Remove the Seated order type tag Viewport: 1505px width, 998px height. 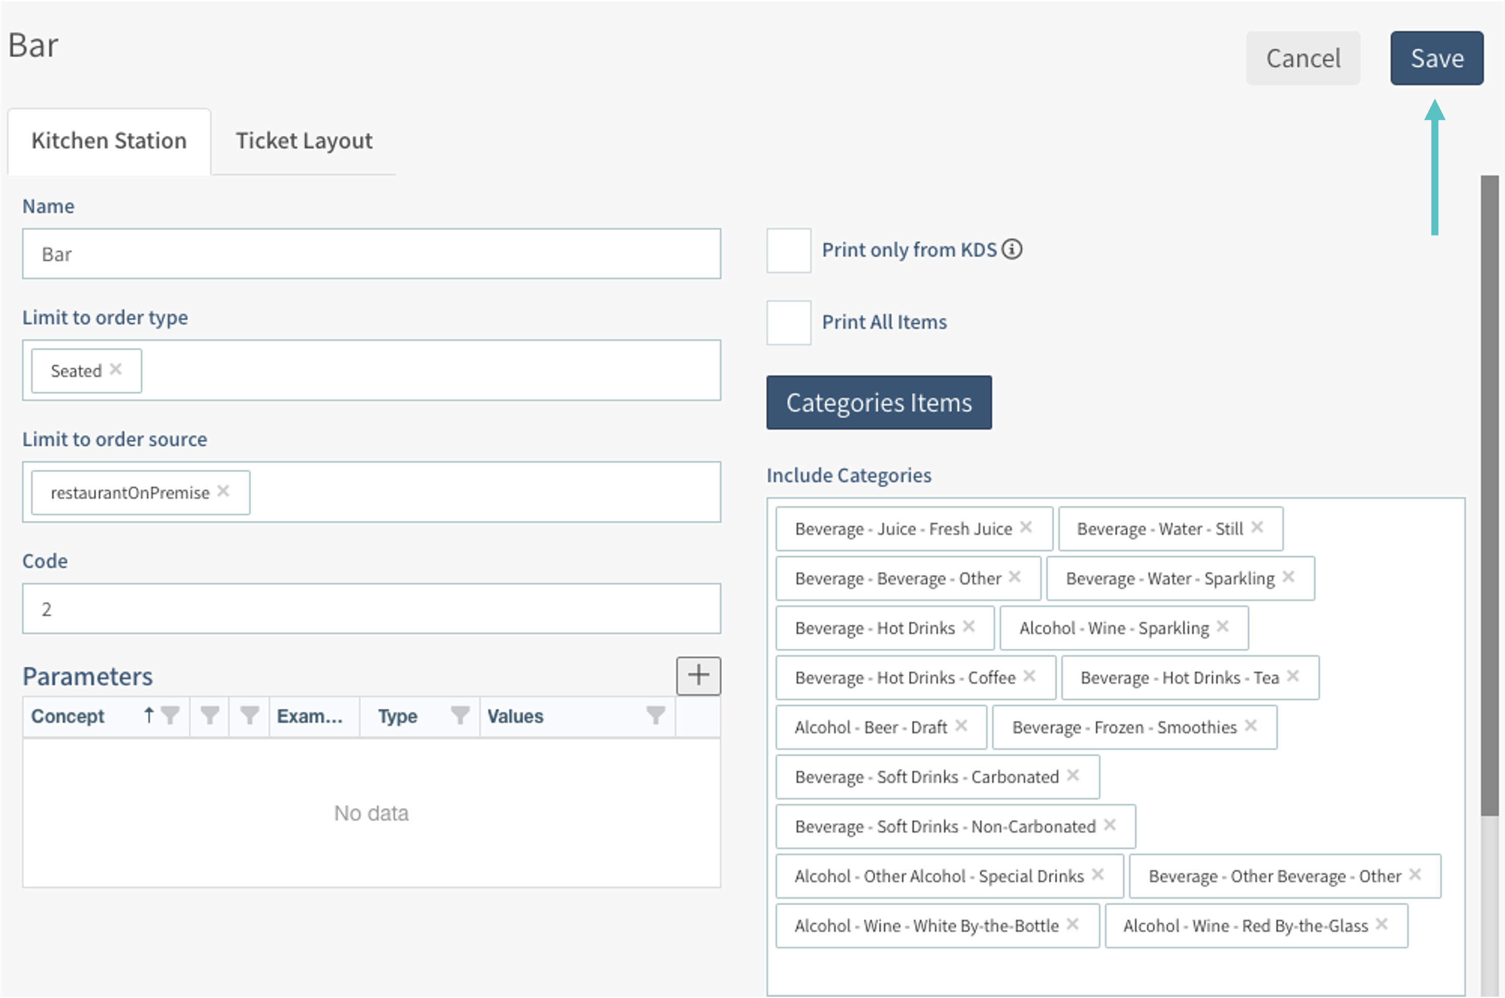pyautogui.click(x=115, y=369)
